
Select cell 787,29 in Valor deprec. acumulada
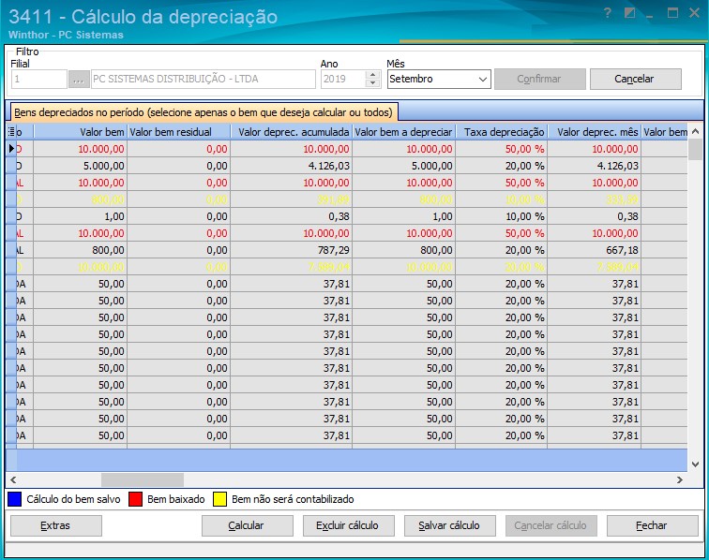point(291,250)
